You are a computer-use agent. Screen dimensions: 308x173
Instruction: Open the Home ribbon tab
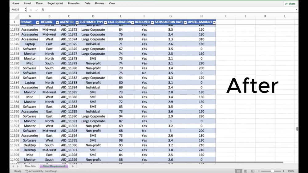tap(15, 3)
